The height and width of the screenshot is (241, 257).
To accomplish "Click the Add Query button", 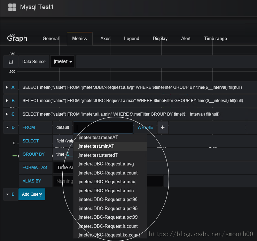I will (x=32, y=194).
